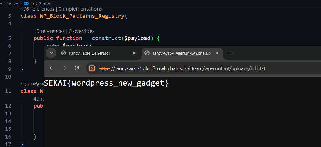
Task: Switch to the Fancy Table Generator tab
Action: coord(93,53)
